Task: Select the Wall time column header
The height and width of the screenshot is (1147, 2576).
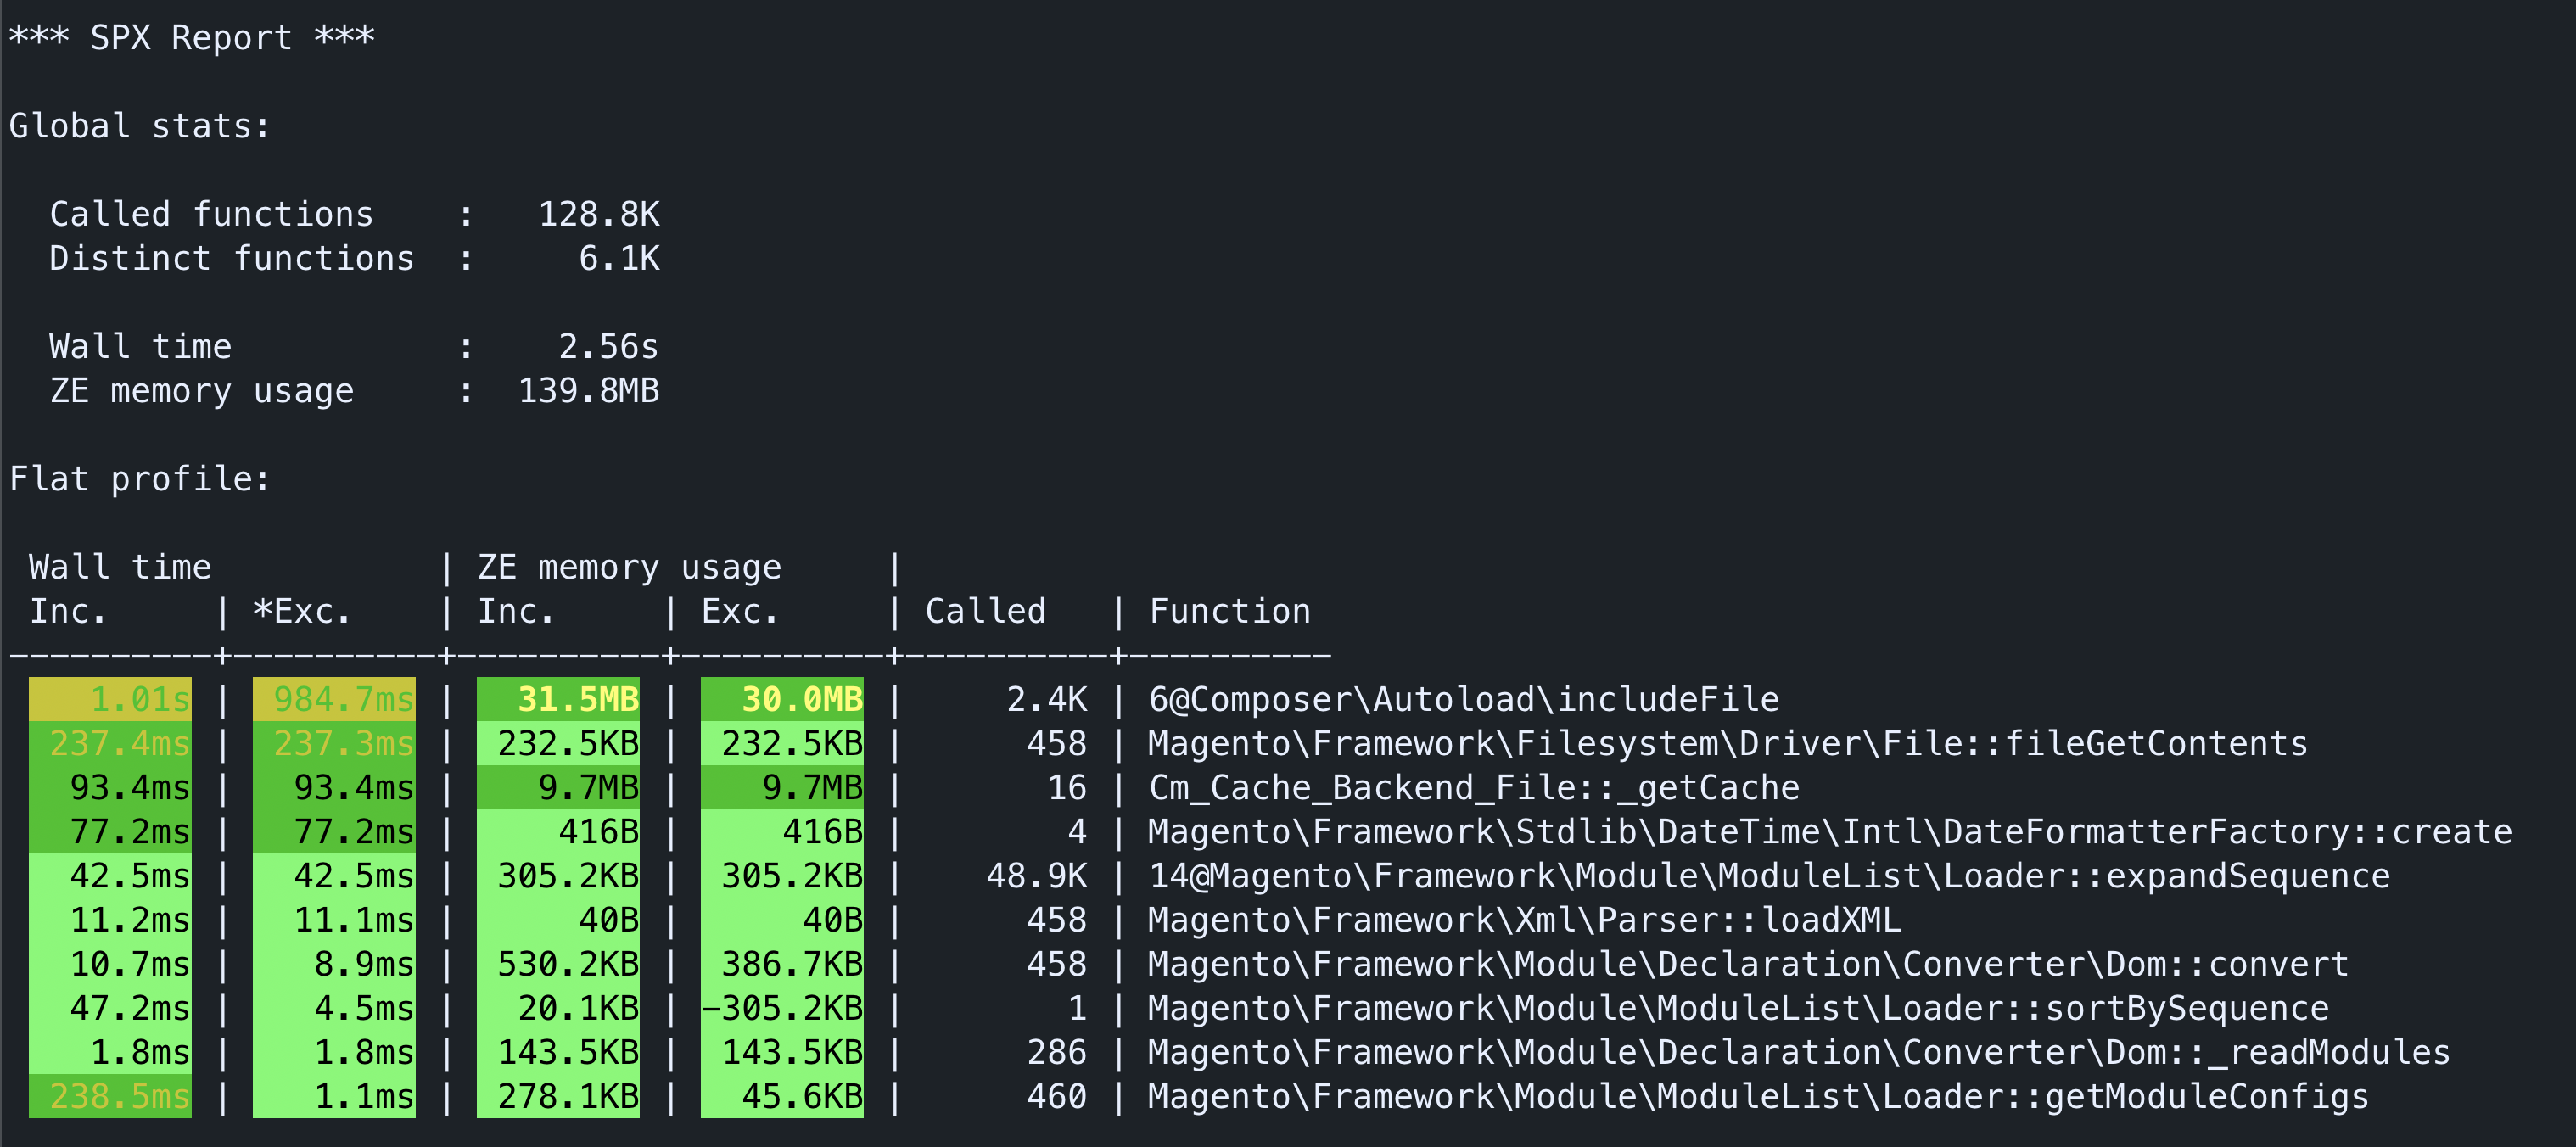Action: point(119,566)
